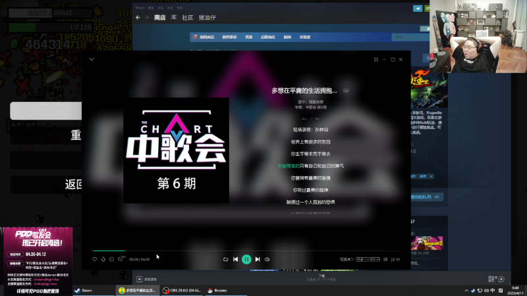Click lyric line 你听过最美的旋律
Screen dimensions: 527x296
pyautogui.click(x=310, y=190)
